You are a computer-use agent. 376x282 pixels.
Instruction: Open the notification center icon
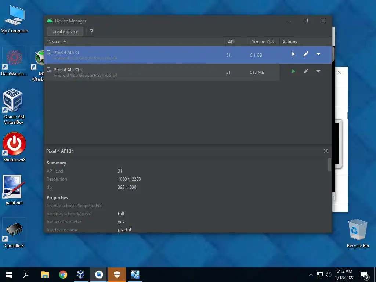365,275
